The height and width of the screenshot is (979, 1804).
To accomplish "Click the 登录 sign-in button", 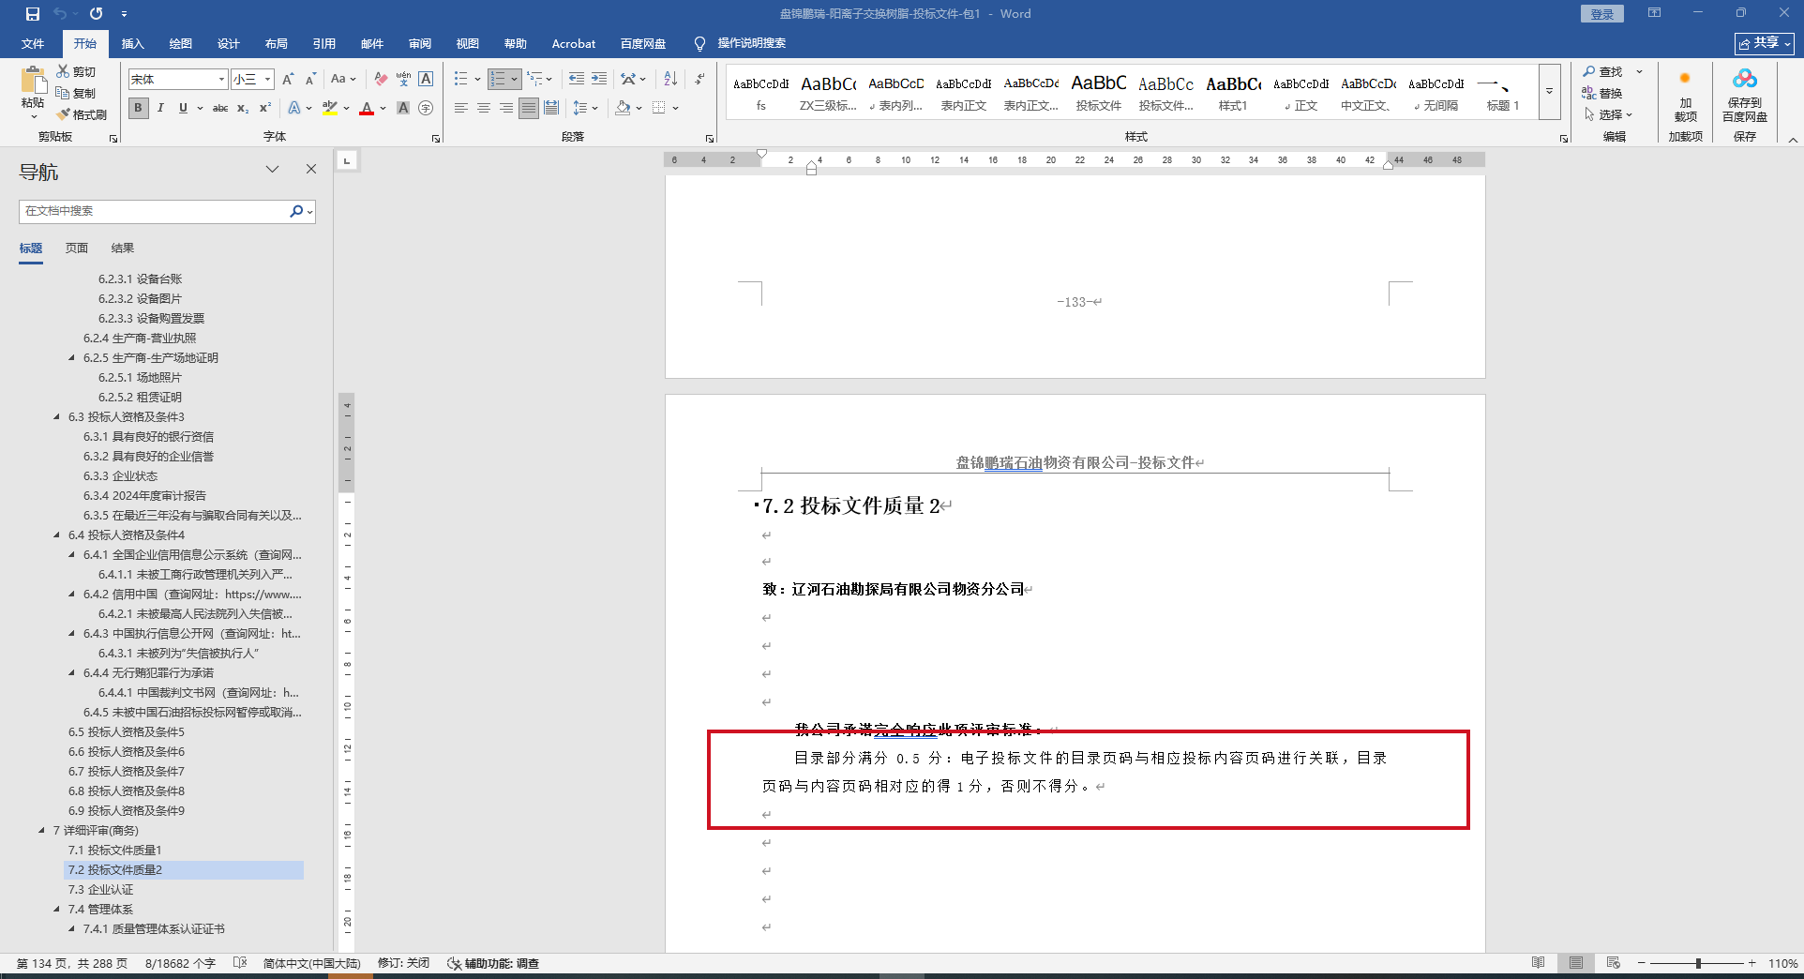I will tap(1601, 14).
